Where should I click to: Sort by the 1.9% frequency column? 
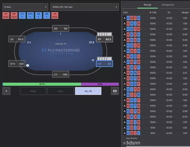point(153,12)
